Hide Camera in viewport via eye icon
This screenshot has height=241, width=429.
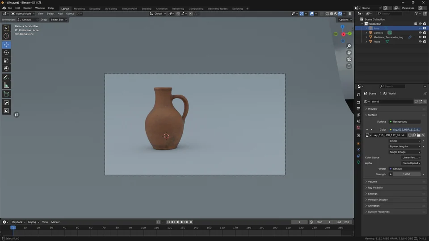(x=420, y=33)
